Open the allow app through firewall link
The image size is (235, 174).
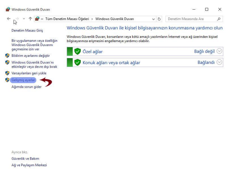pos(34,45)
